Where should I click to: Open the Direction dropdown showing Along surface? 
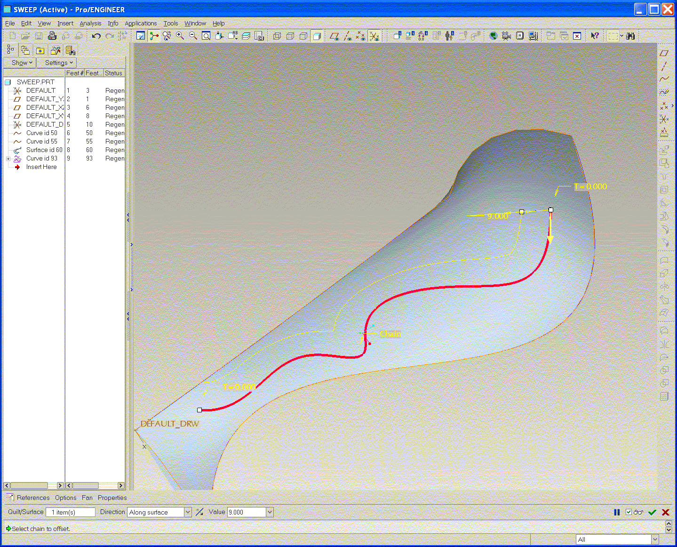188,512
